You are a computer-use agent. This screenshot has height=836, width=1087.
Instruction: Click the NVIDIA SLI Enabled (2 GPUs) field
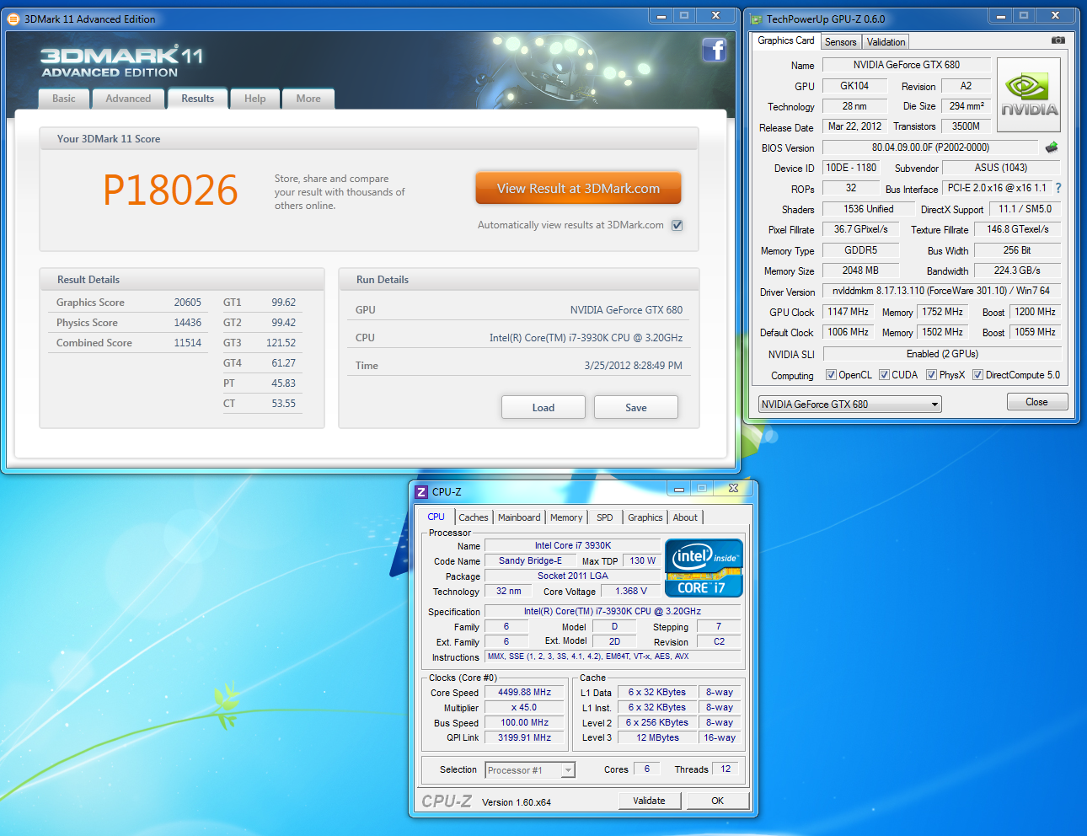pos(941,354)
